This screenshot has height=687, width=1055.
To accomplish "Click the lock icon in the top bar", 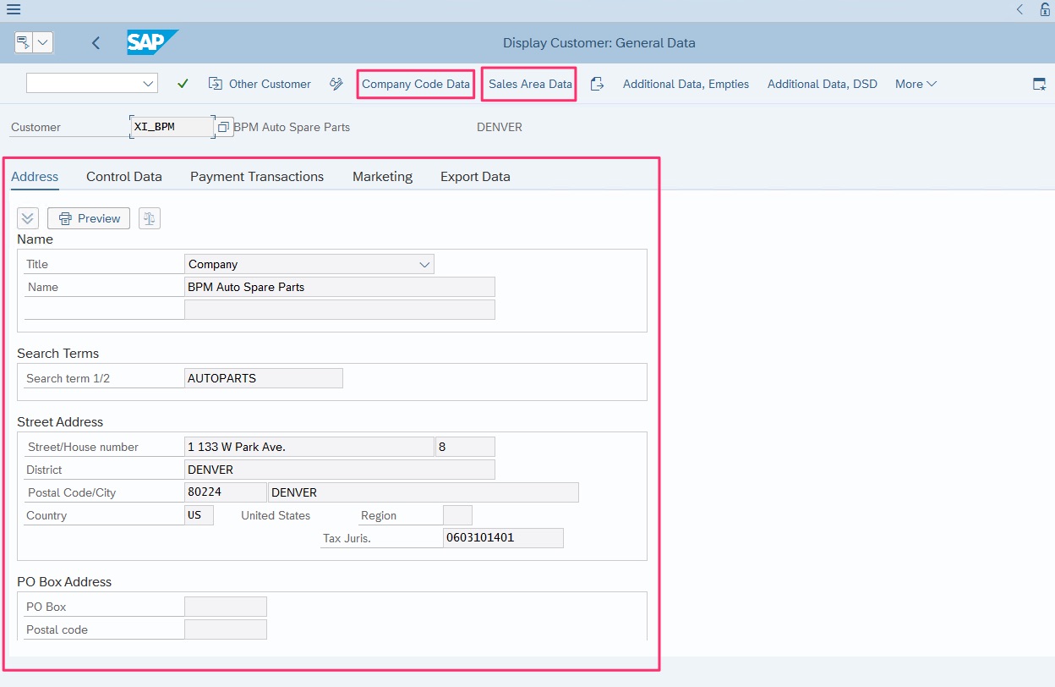I will (x=1045, y=9).
